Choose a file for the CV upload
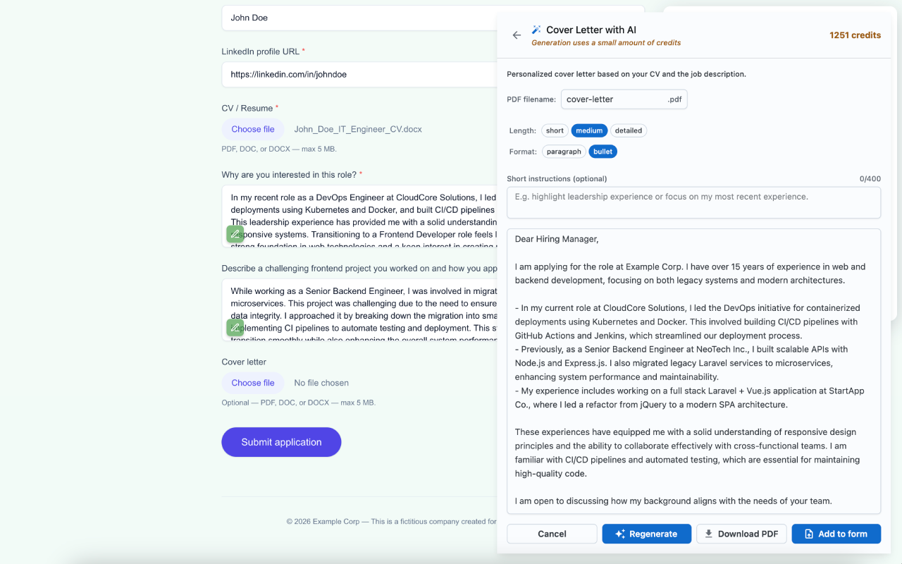 (252, 129)
